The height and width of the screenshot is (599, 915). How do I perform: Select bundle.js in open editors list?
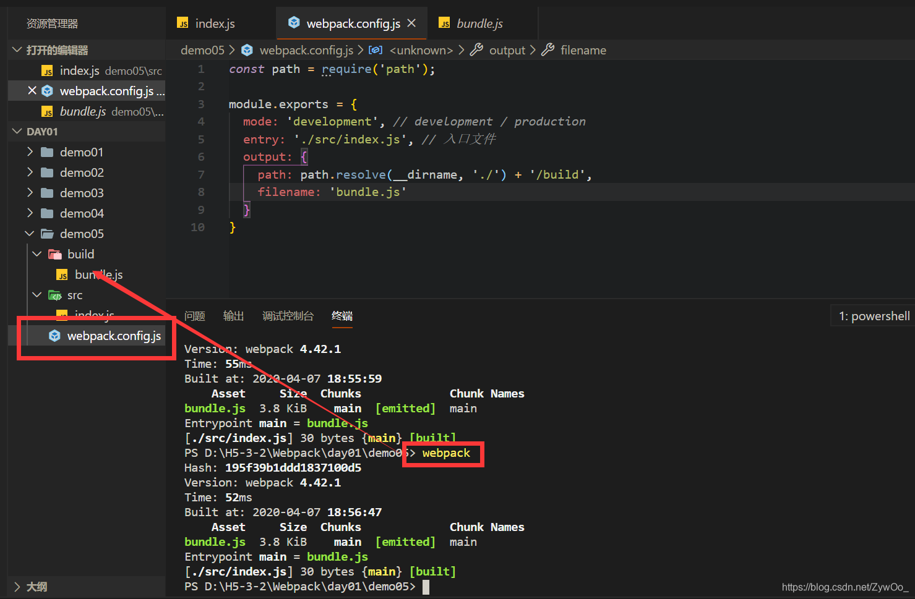[87, 111]
